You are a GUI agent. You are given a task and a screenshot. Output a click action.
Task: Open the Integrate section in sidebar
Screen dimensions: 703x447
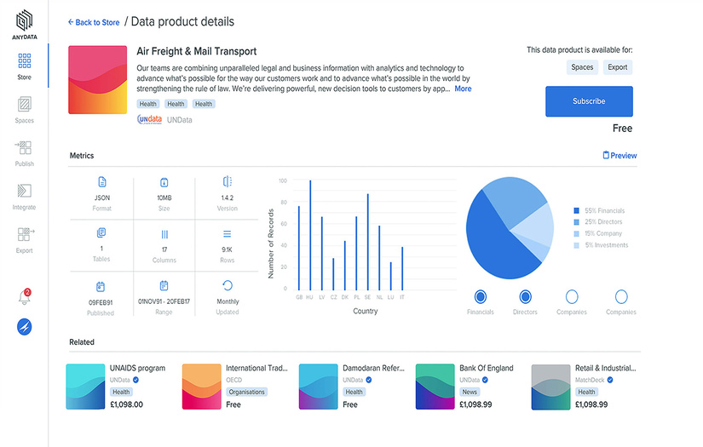tap(24, 197)
